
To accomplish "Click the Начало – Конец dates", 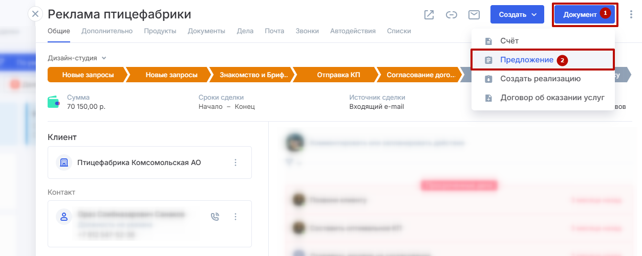I will click(226, 107).
